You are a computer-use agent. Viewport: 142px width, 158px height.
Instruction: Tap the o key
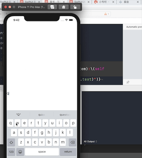(66, 123)
